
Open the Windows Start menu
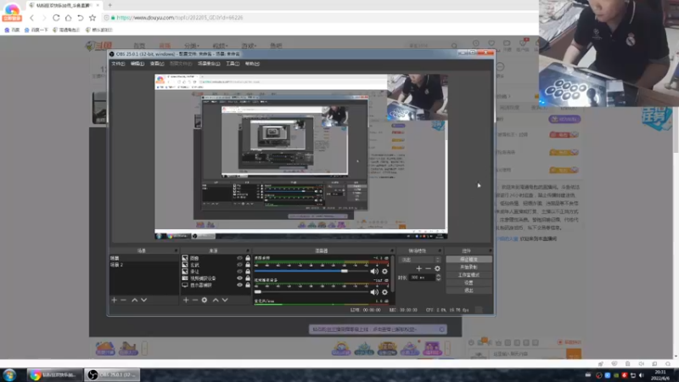(x=9, y=375)
